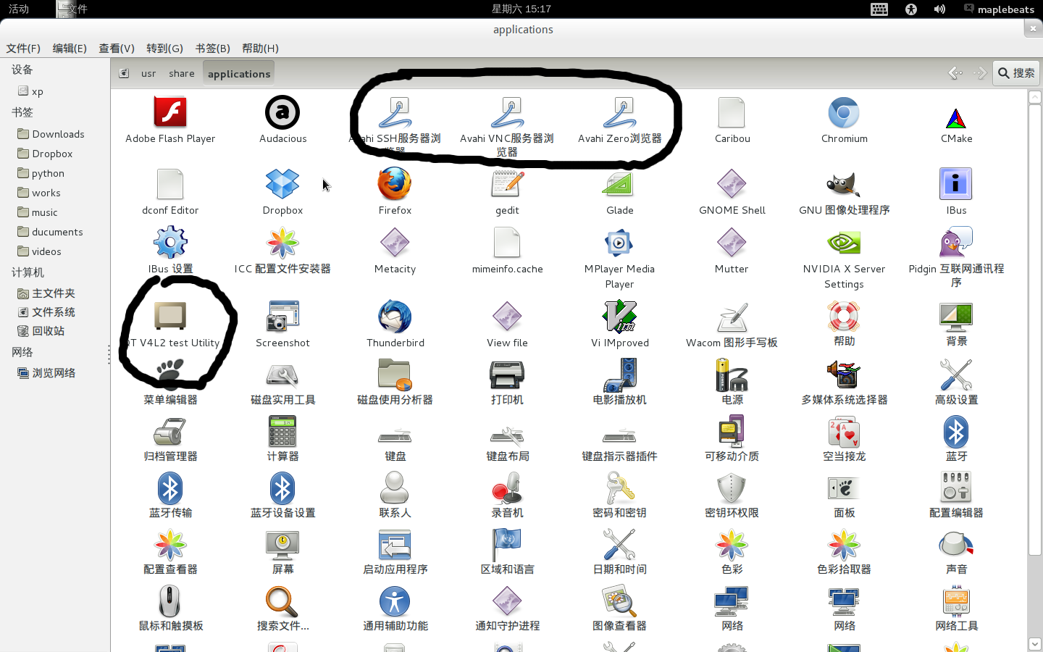This screenshot has width=1043, height=652.
Task: Launch the Firefox icon
Action: pos(395,184)
